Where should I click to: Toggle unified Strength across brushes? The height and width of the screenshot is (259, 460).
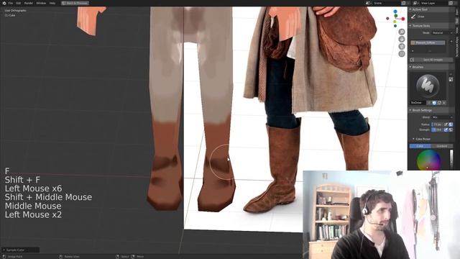tap(451, 129)
